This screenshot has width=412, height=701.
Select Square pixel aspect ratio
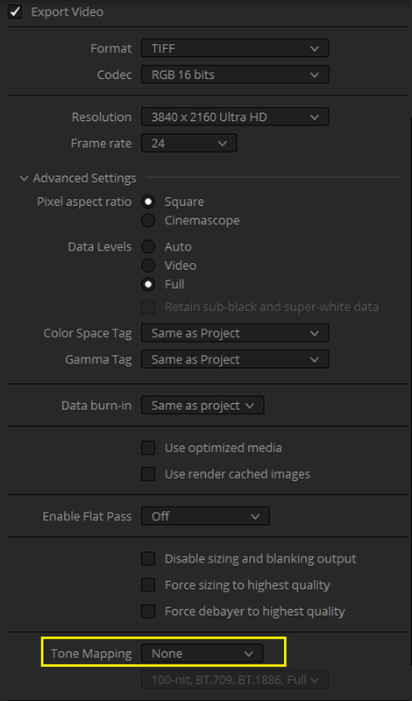pos(148,202)
